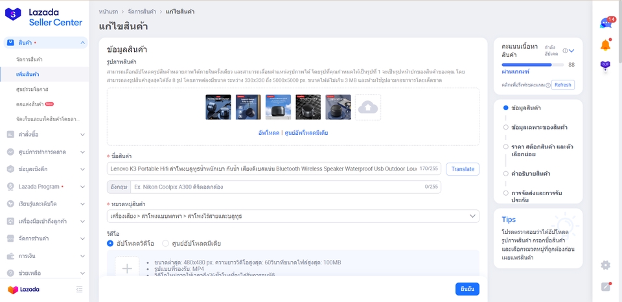Expand the เครื่องมือเข้าถึงลูกค้า menu chevron
Viewport: 622px width, 302px height.
tap(82, 221)
